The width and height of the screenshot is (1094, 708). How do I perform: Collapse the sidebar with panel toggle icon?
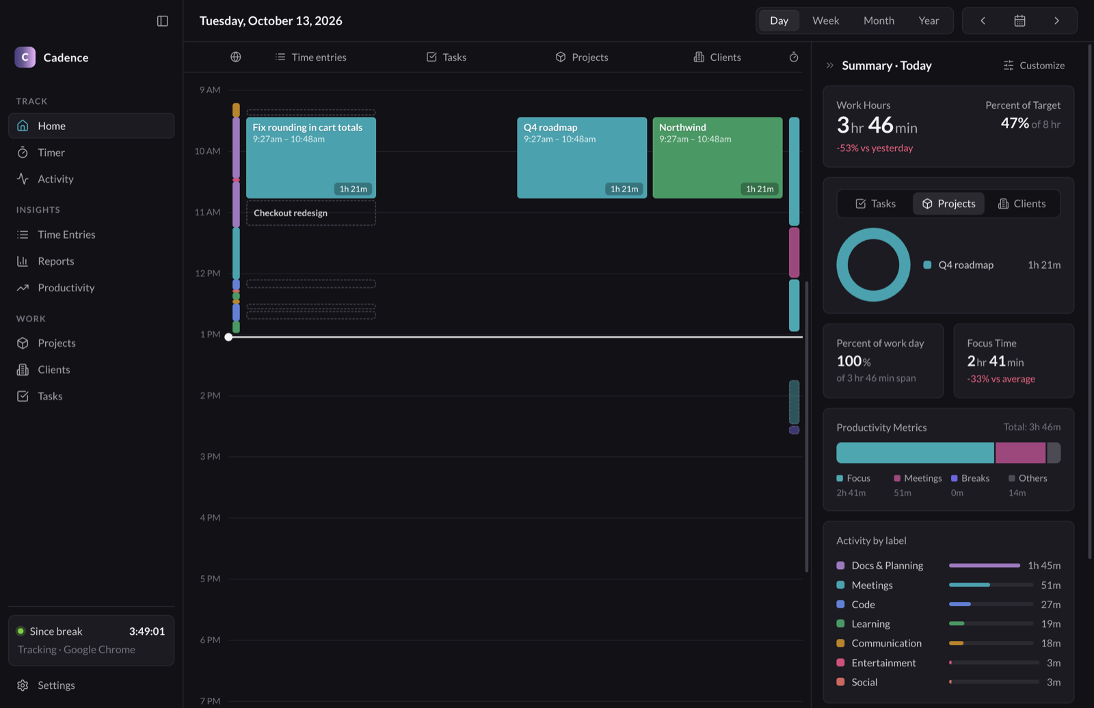(x=162, y=21)
